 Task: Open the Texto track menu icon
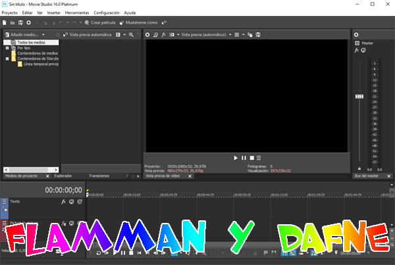tap(5, 202)
